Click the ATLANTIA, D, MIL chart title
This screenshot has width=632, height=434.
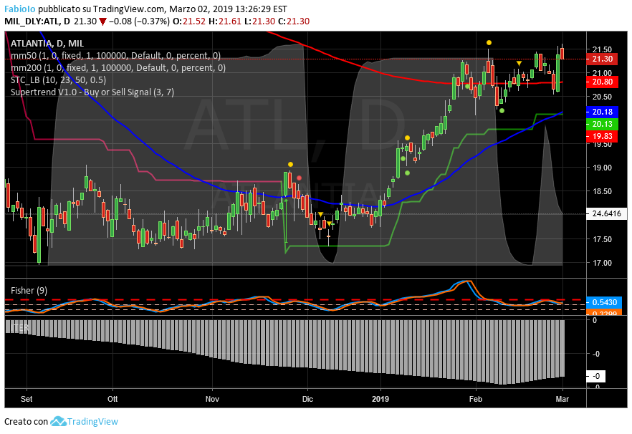(47, 44)
